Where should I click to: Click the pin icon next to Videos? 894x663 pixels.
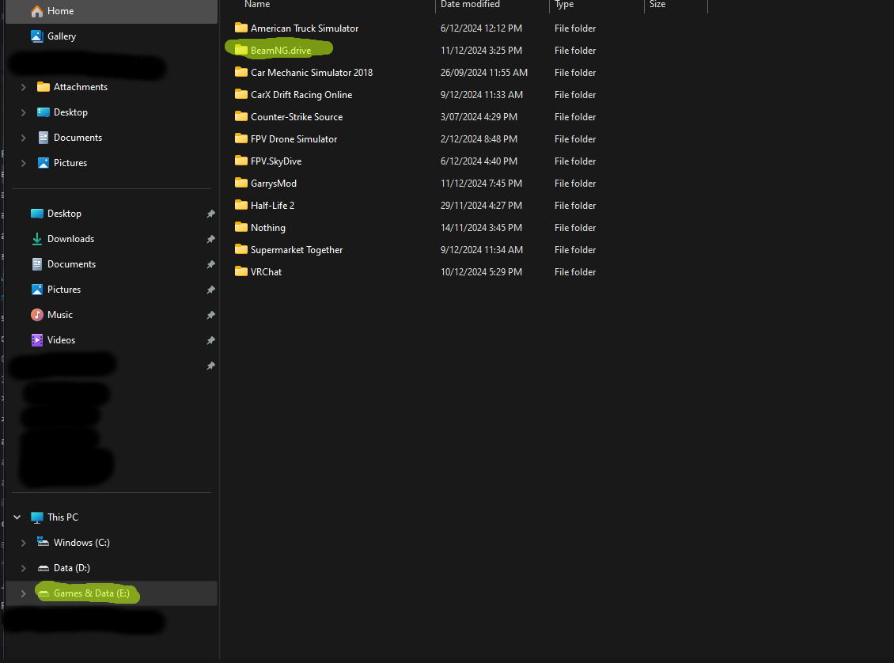coord(211,340)
